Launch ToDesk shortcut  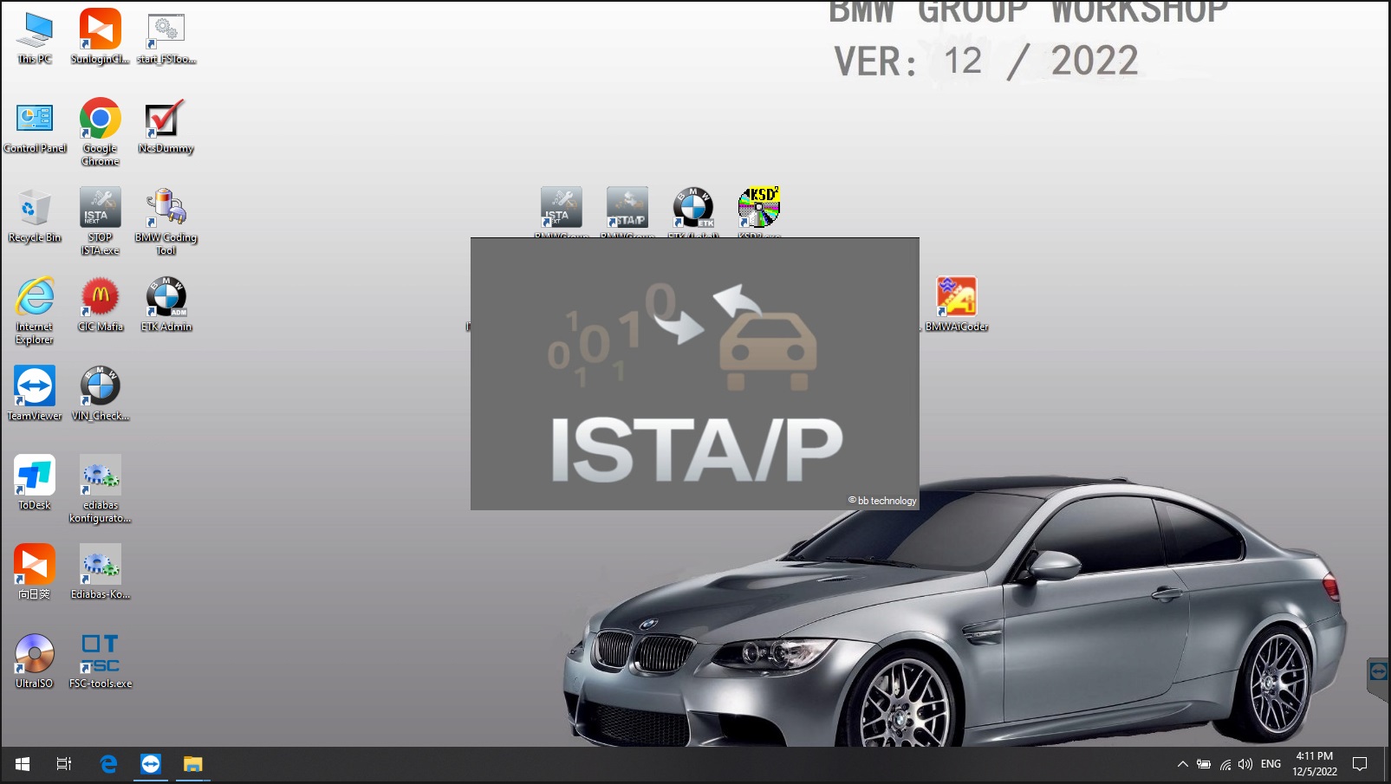[35, 484]
